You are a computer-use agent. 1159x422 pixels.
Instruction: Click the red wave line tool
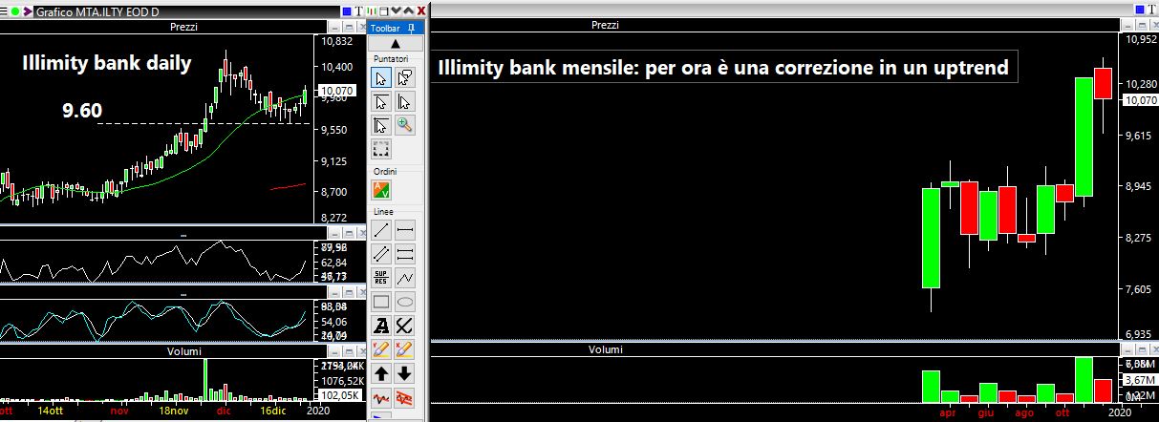point(381,397)
